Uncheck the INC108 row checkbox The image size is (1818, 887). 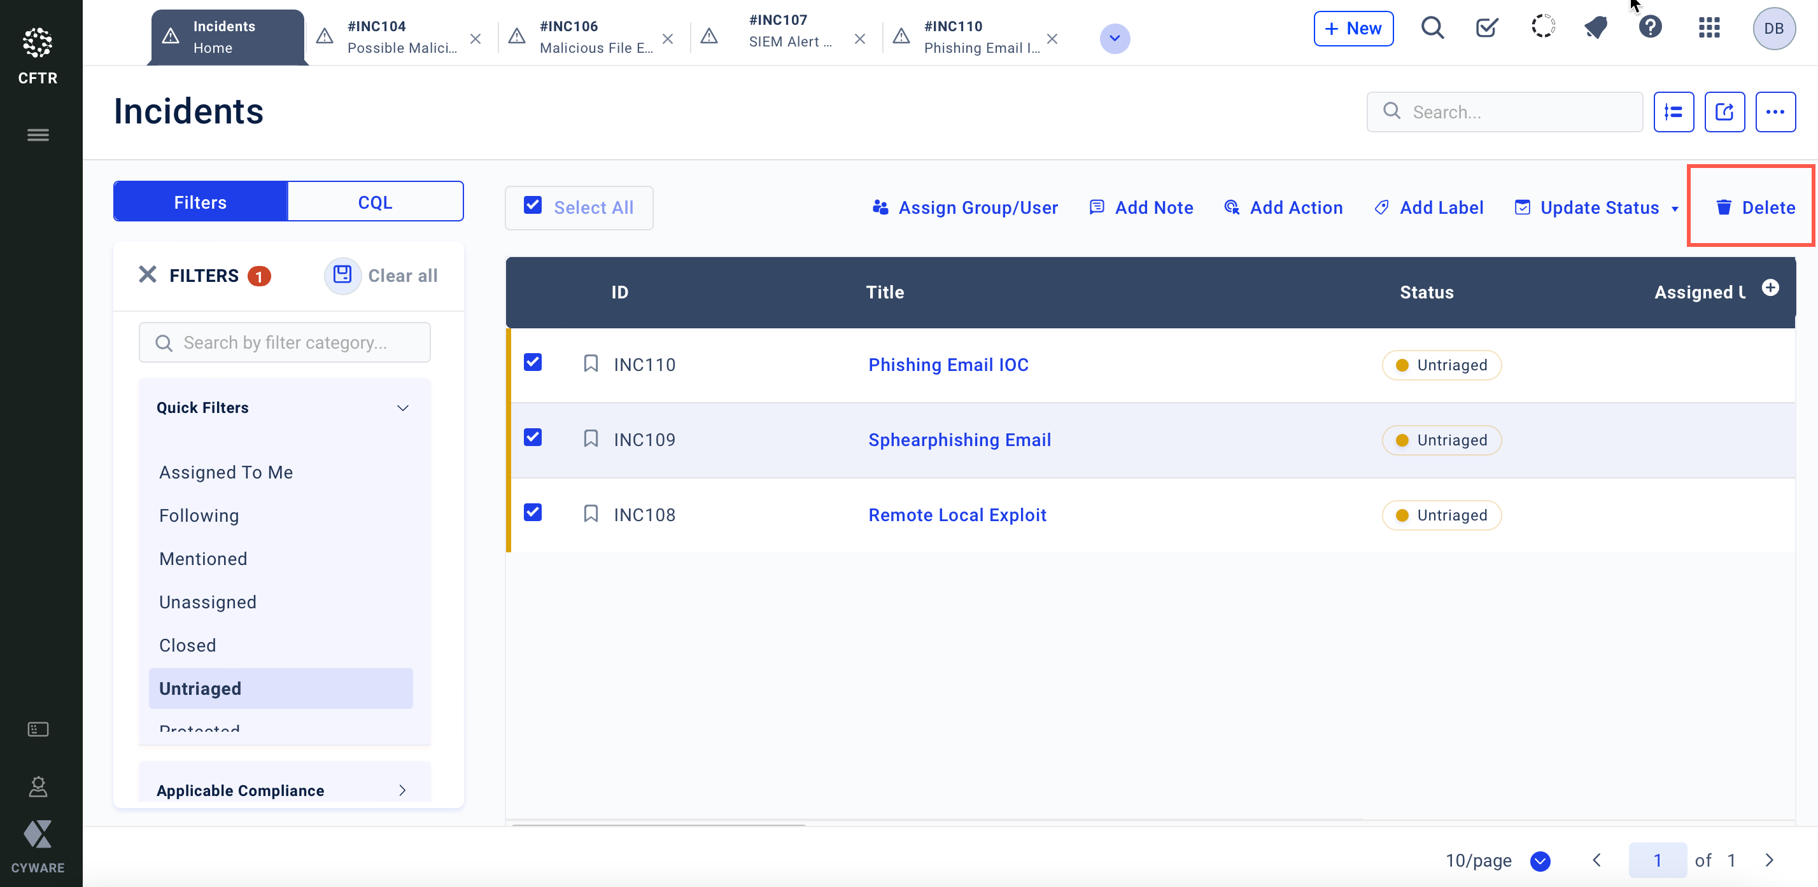[x=533, y=513]
